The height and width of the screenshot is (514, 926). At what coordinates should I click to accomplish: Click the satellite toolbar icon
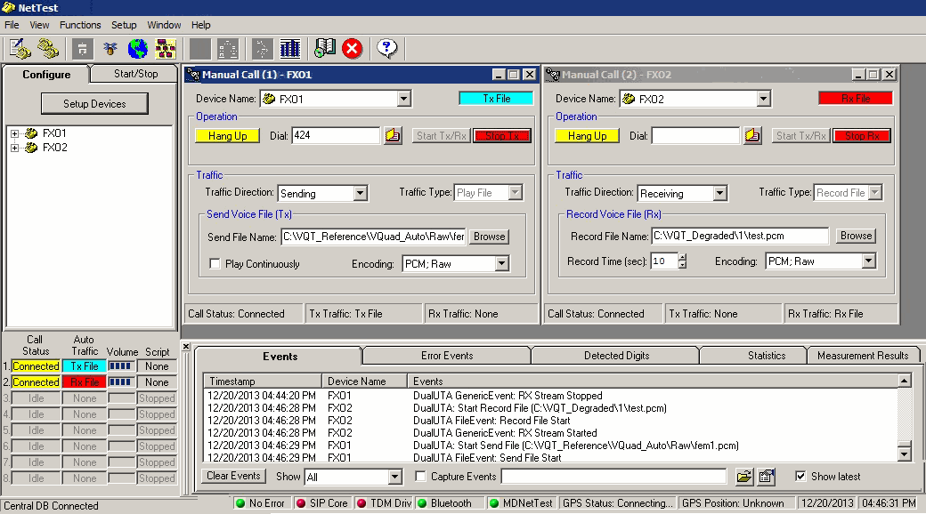[x=110, y=48]
